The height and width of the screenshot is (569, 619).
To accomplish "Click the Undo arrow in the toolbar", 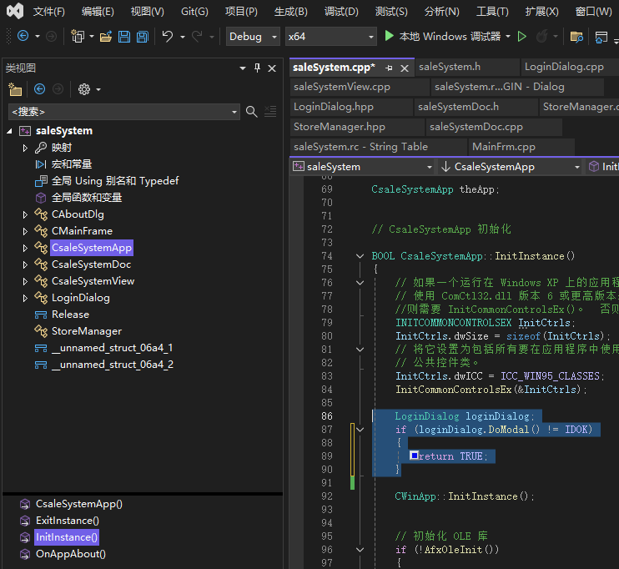I will click(168, 37).
